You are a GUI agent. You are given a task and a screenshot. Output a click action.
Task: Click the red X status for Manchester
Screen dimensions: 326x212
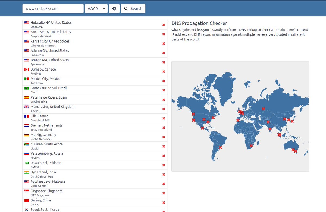(164, 109)
